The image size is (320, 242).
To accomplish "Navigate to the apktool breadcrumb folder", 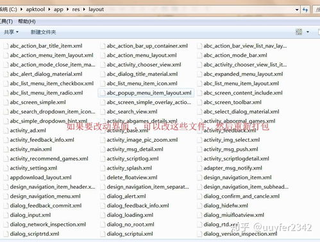I will pyautogui.click(x=35, y=10).
